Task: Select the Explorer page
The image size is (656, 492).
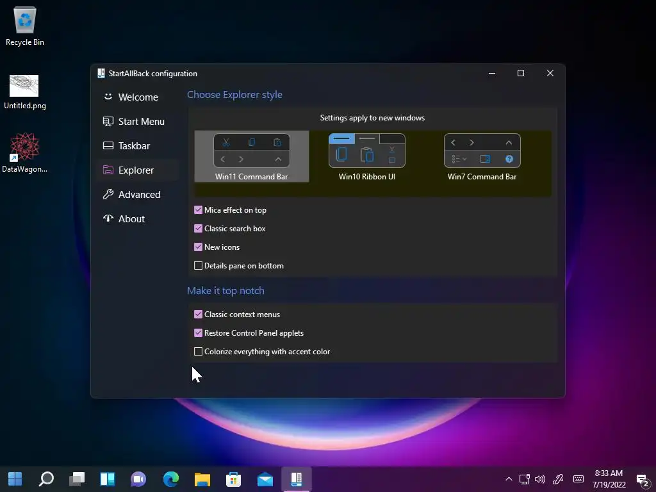Action: coord(138,170)
